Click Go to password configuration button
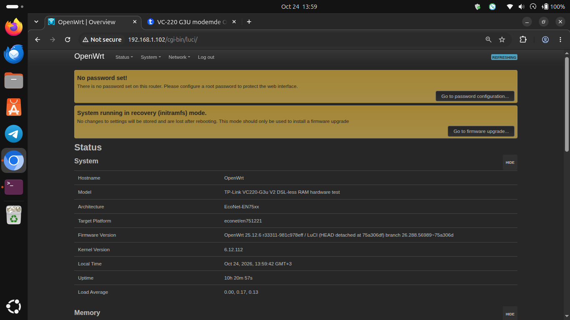Image resolution: width=570 pixels, height=320 pixels. pyautogui.click(x=475, y=96)
